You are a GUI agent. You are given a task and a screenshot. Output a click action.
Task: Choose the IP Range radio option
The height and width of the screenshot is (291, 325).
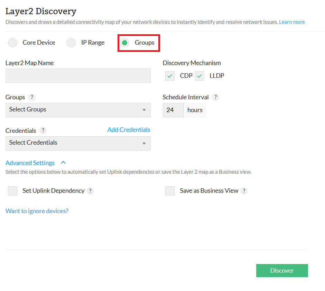[71, 43]
